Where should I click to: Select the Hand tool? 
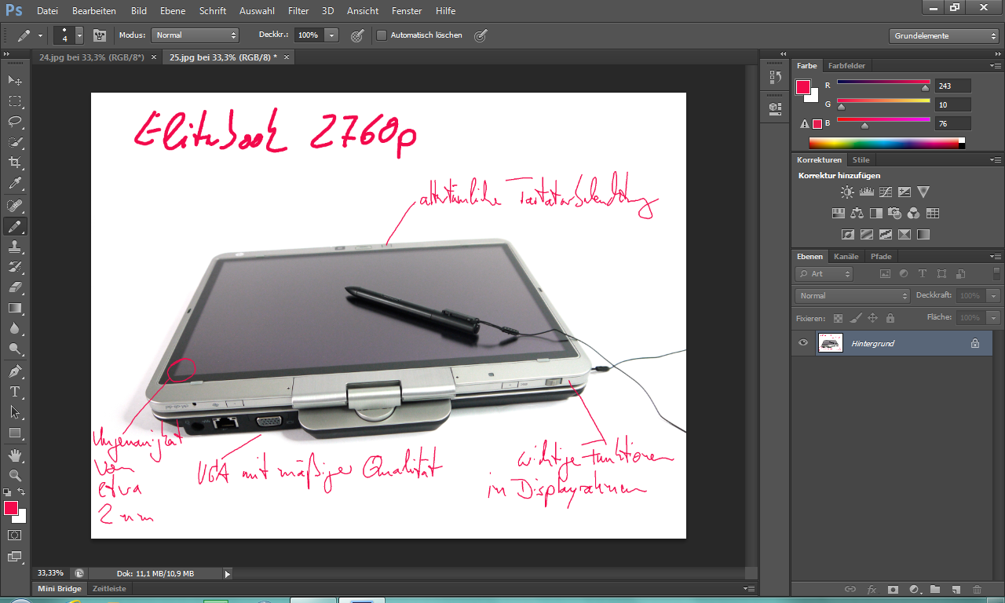click(15, 455)
